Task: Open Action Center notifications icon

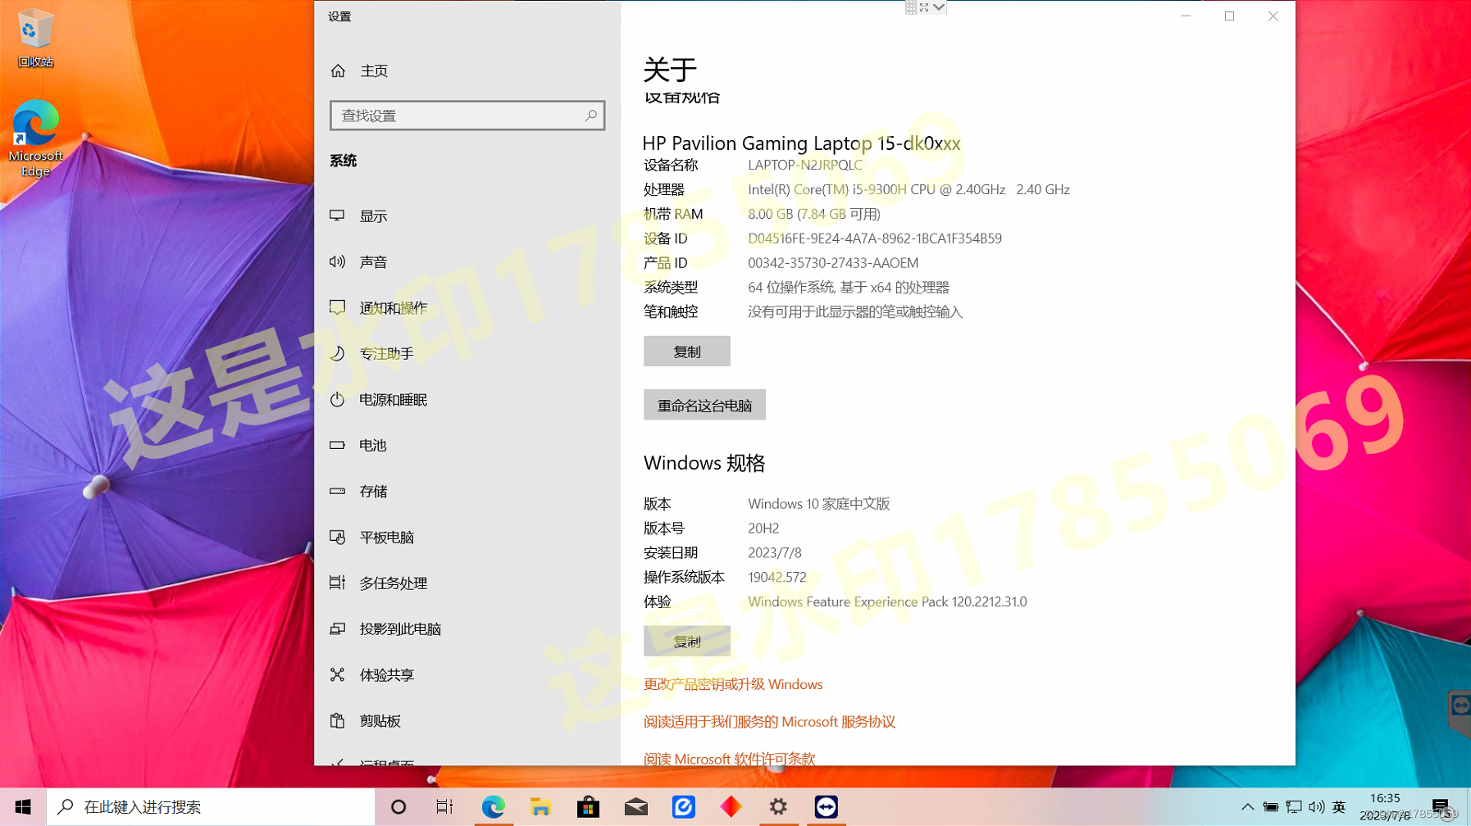Action: click(1441, 807)
